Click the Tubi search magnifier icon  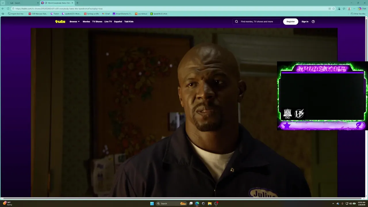point(237,22)
